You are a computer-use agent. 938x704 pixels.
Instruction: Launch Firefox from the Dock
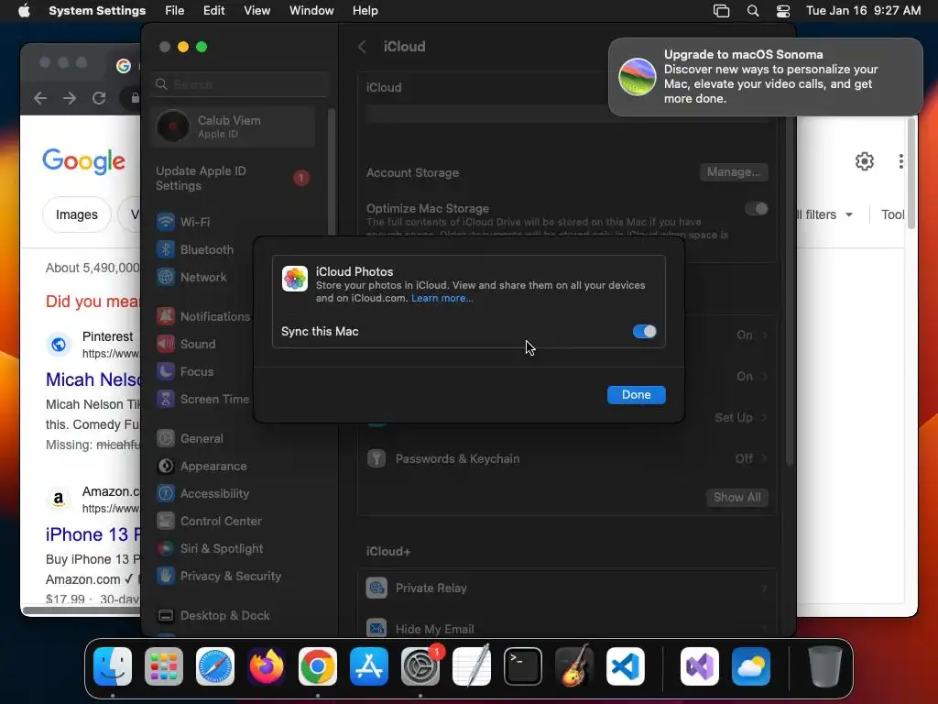[267, 666]
